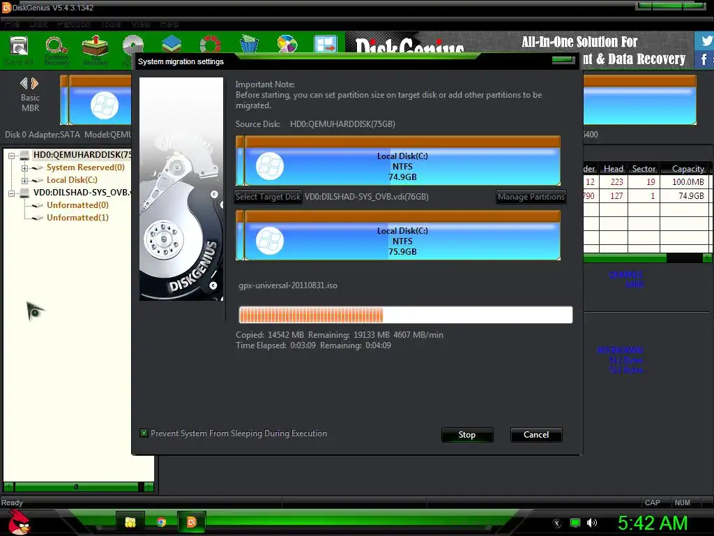Toggle Prevent System From Sleeping During Execution
714x536 pixels.
(144, 433)
